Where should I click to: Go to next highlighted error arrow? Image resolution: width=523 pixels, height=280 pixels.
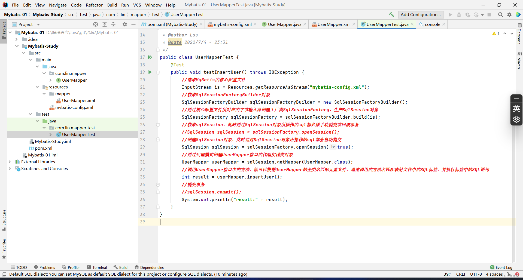pos(512,33)
